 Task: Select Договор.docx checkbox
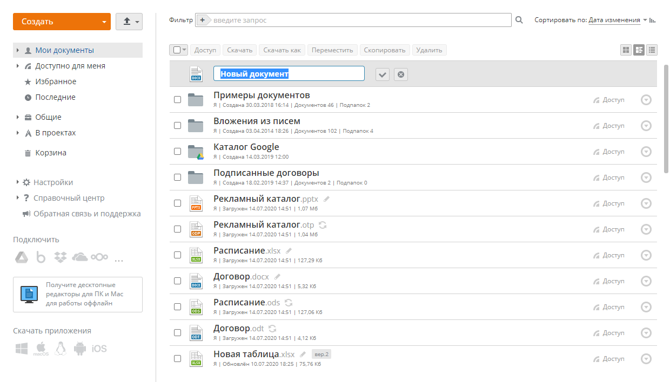coord(177,281)
